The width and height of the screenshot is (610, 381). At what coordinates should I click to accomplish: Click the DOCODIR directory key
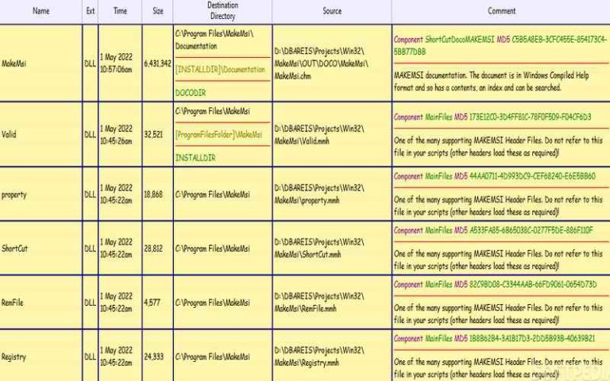(x=191, y=93)
